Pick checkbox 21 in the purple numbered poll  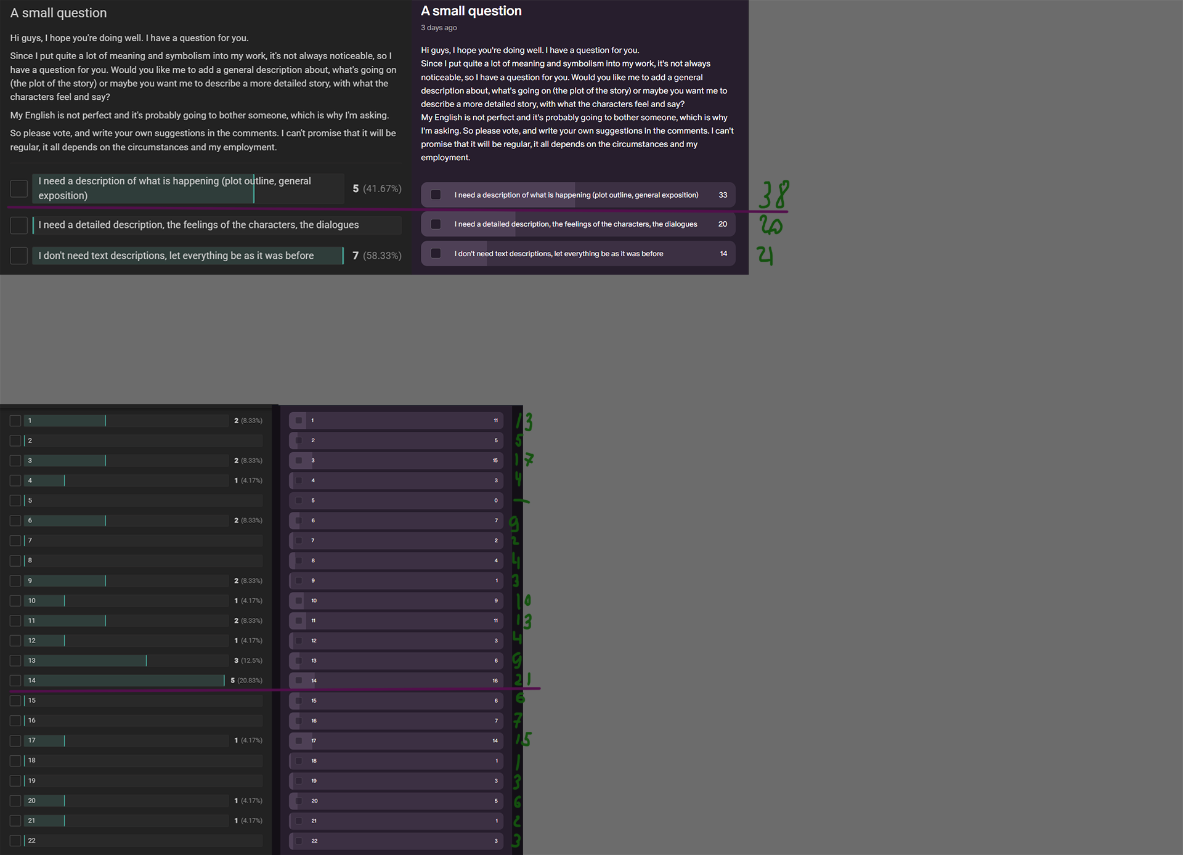299,821
